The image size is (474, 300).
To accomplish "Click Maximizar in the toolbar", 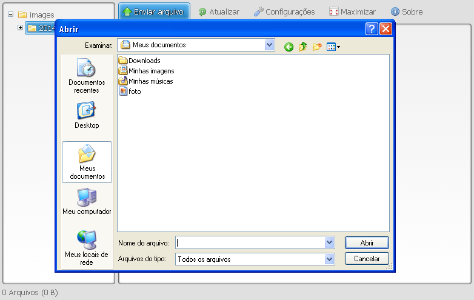I will pos(353,12).
